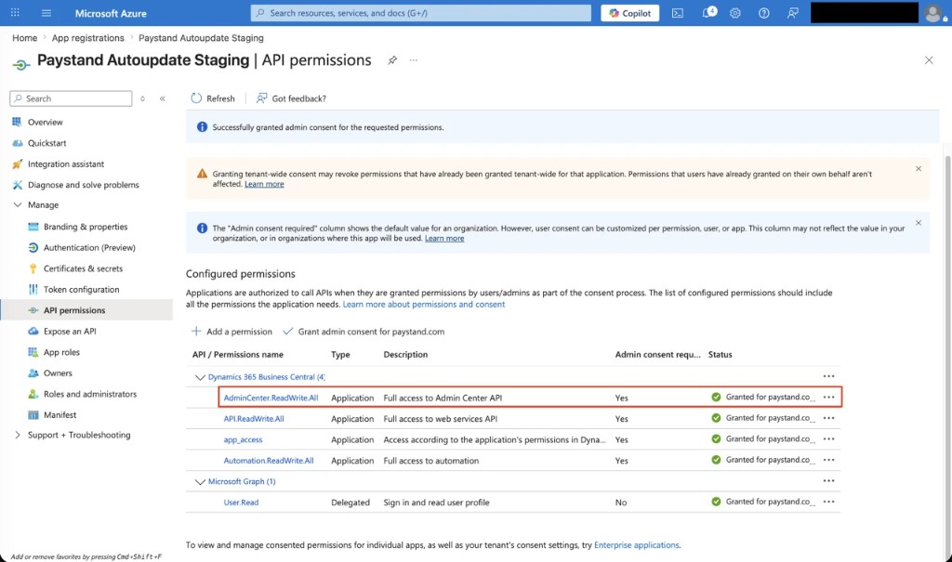Focus the sidebar Search field
The image size is (952, 562).
[x=71, y=98]
